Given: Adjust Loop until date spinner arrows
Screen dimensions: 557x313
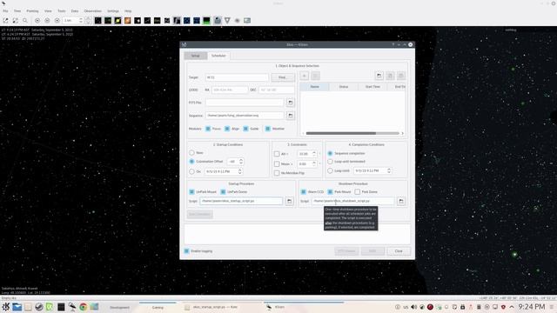Looking at the screenshot, I should [x=389, y=170].
